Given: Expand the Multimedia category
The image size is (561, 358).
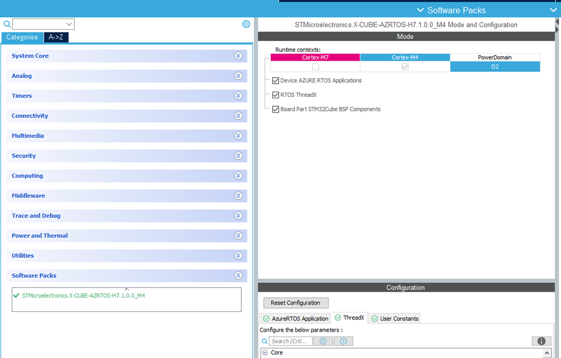Looking at the screenshot, I should tap(127, 136).
